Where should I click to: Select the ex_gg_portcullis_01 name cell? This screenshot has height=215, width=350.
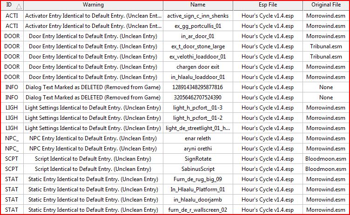[198, 26]
